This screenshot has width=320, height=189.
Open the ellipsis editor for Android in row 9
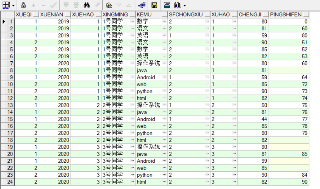point(164,77)
